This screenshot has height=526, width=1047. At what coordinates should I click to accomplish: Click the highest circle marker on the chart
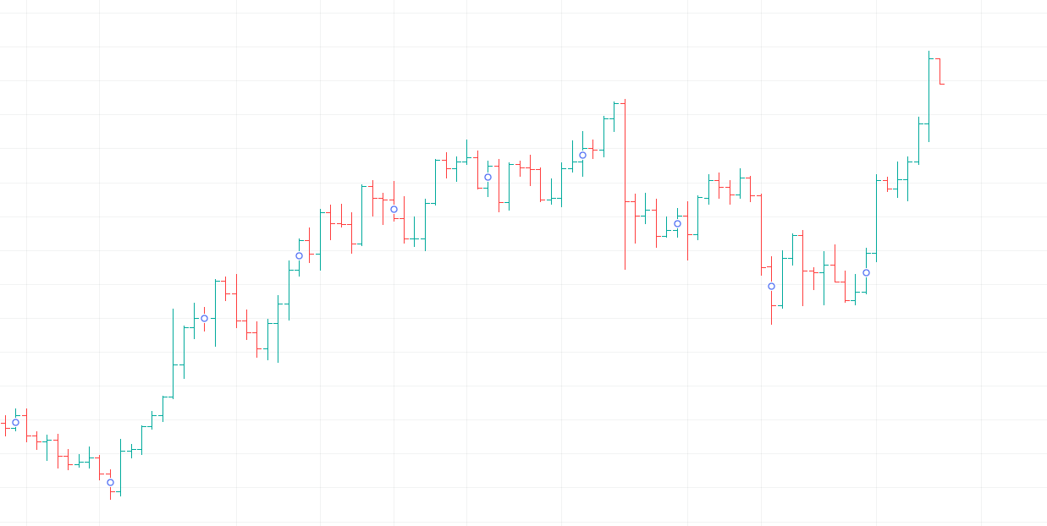582,155
